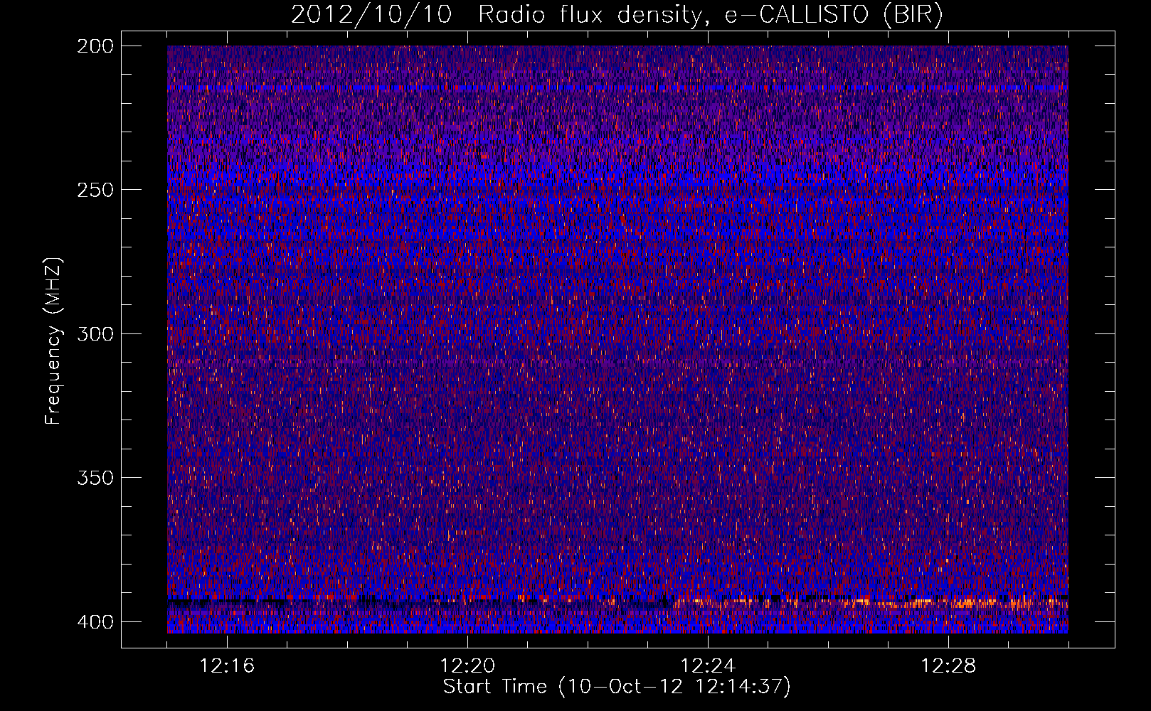Select the 'Frequency (MHZ)' axis label
The width and height of the screenshot is (1151, 711).
pyautogui.click(x=53, y=341)
